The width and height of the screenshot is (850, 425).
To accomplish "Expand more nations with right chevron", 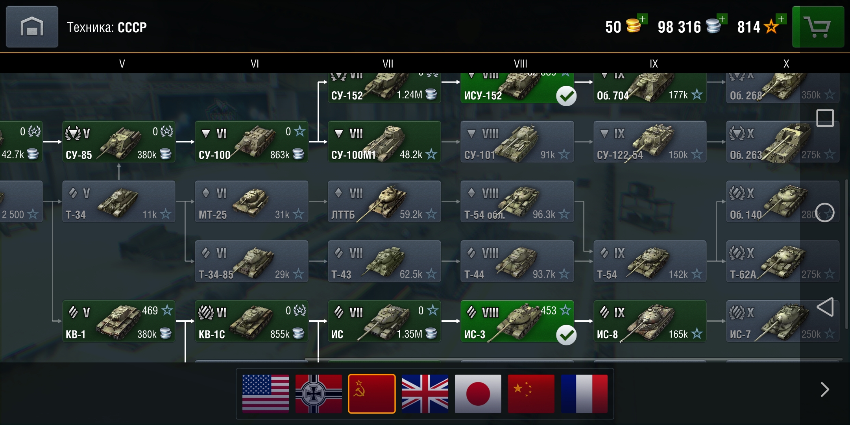I will (x=825, y=390).
